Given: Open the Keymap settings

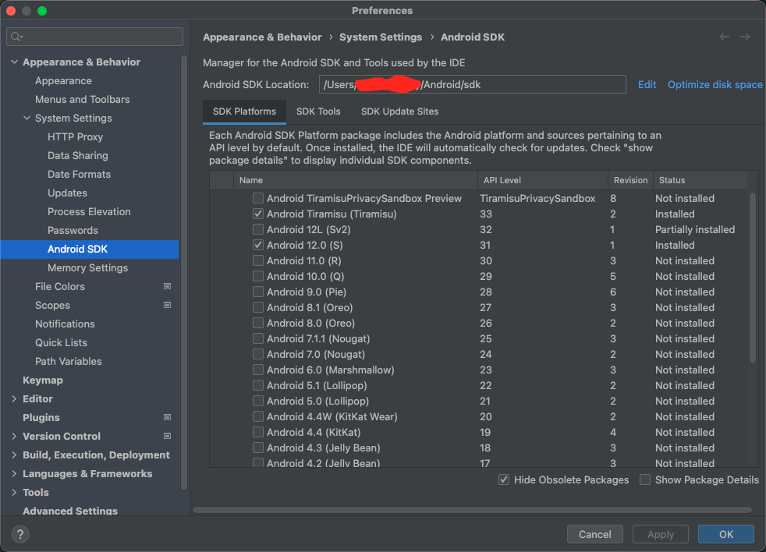Looking at the screenshot, I should (x=42, y=380).
